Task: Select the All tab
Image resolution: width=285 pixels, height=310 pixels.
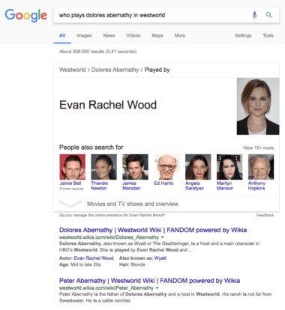Action: pyautogui.click(x=62, y=35)
